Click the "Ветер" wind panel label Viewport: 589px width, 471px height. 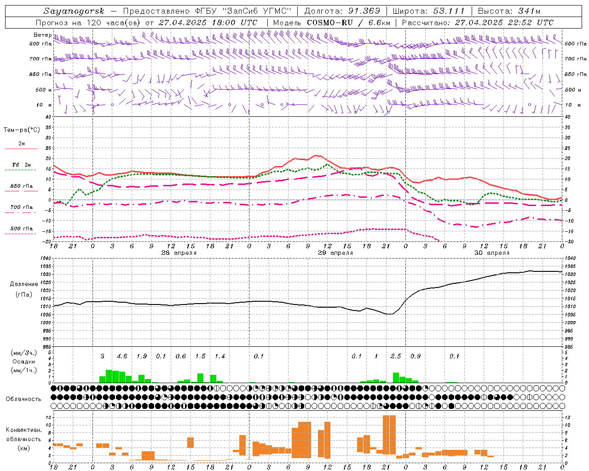pos(42,35)
